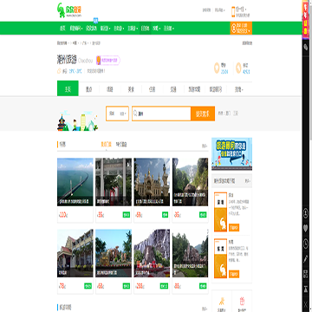Click the link icon in black sidebar
The height and width of the screenshot is (312, 312).
(306, 47)
